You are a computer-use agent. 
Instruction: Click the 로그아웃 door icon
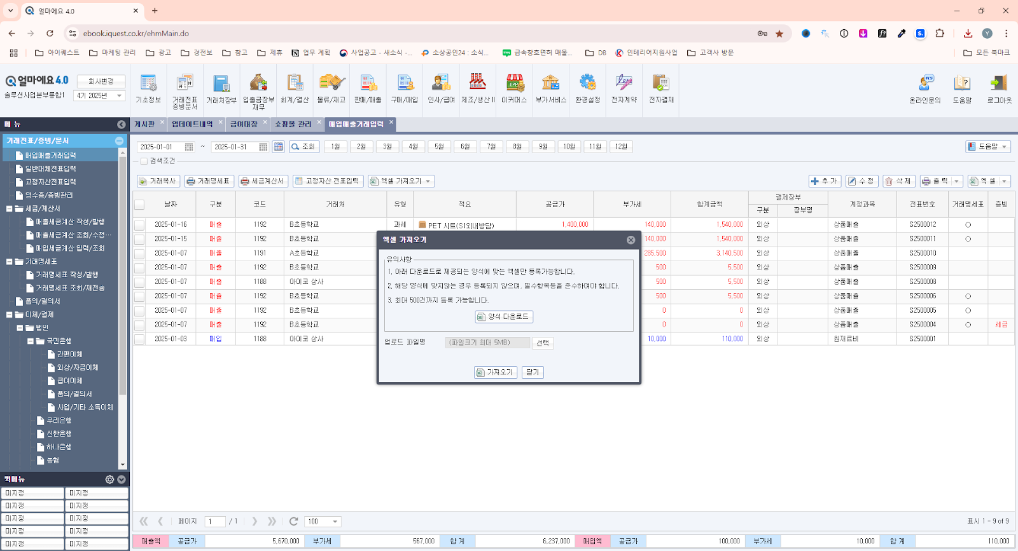click(999, 89)
